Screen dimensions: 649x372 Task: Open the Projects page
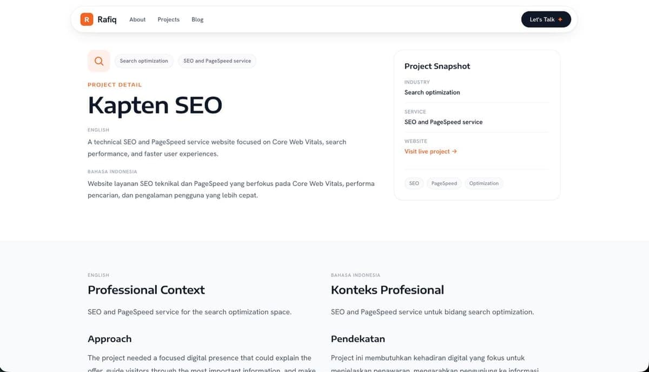(168, 19)
